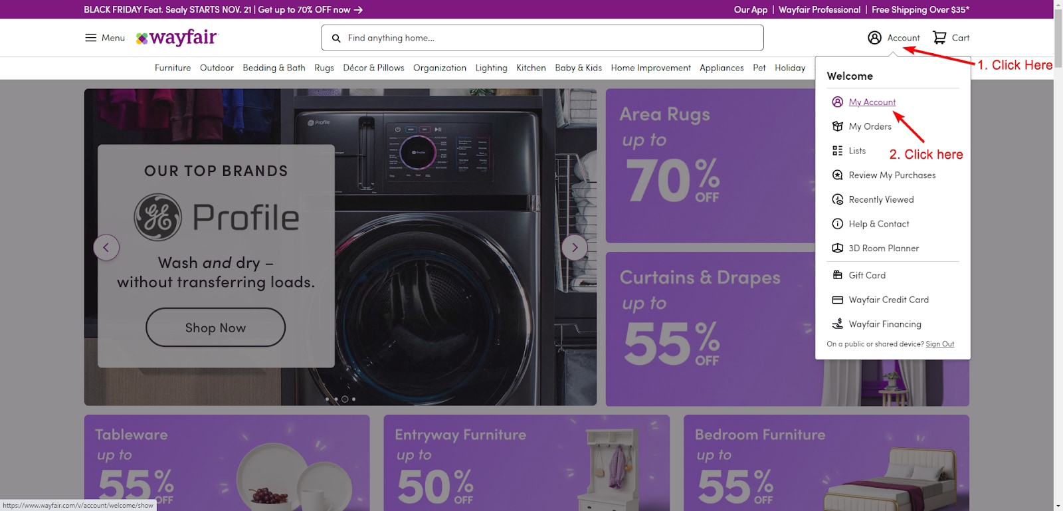The height and width of the screenshot is (511, 1063).
Task: Choose Review My Purchases
Action: 892,175
